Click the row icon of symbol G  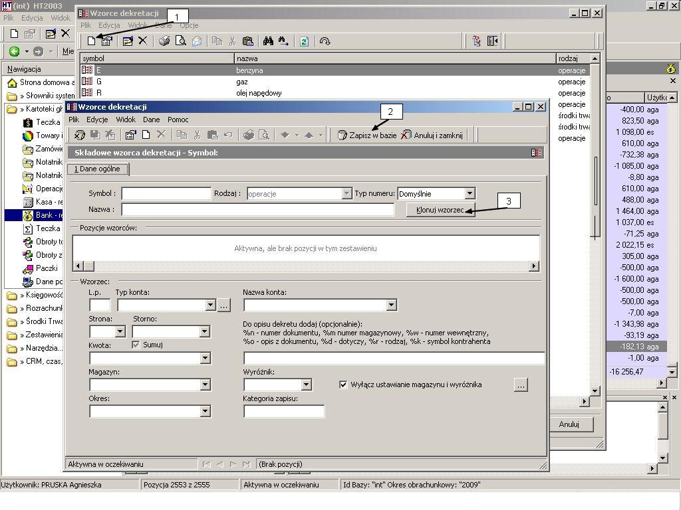click(87, 81)
